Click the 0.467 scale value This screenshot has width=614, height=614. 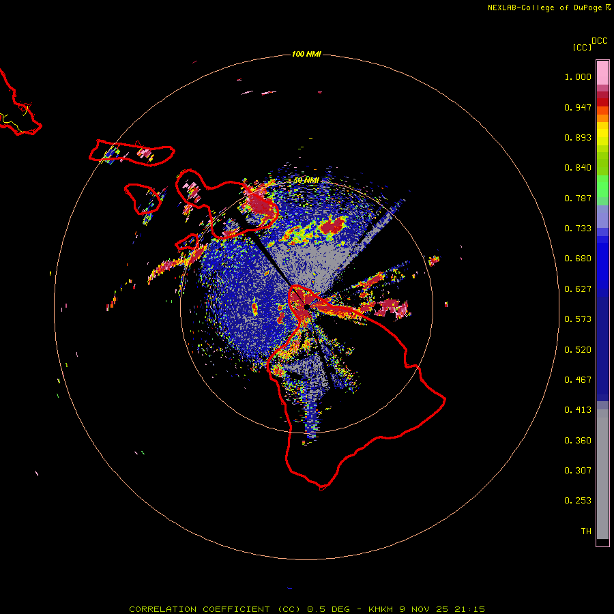tap(578, 380)
